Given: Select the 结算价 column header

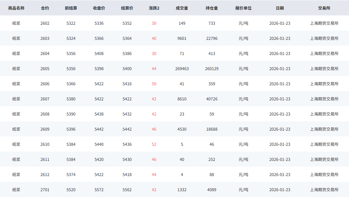Looking at the screenshot, I should (x=127, y=8).
